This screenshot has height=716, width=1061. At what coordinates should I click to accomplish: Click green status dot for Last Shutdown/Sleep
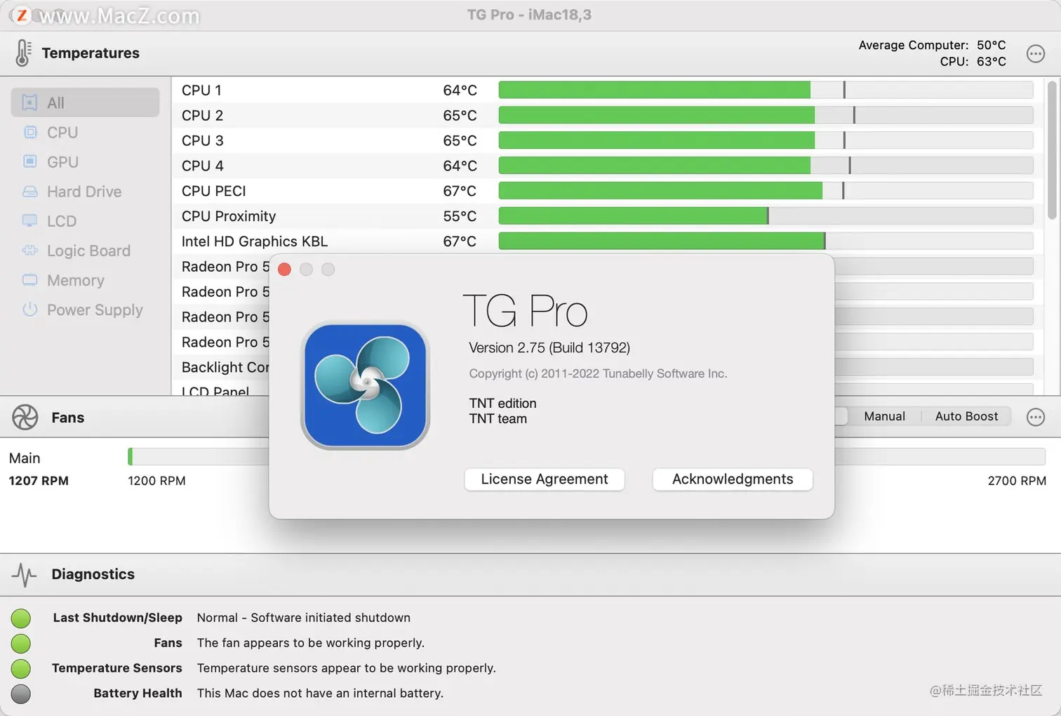[21, 618]
